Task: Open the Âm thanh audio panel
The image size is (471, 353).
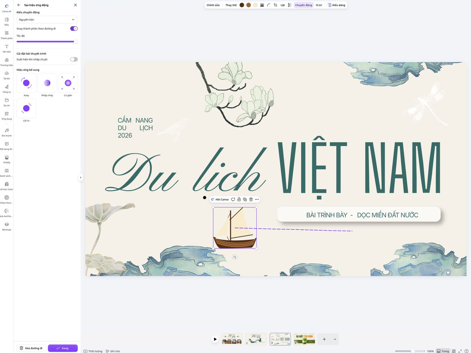Action: [x=7, y=132]
